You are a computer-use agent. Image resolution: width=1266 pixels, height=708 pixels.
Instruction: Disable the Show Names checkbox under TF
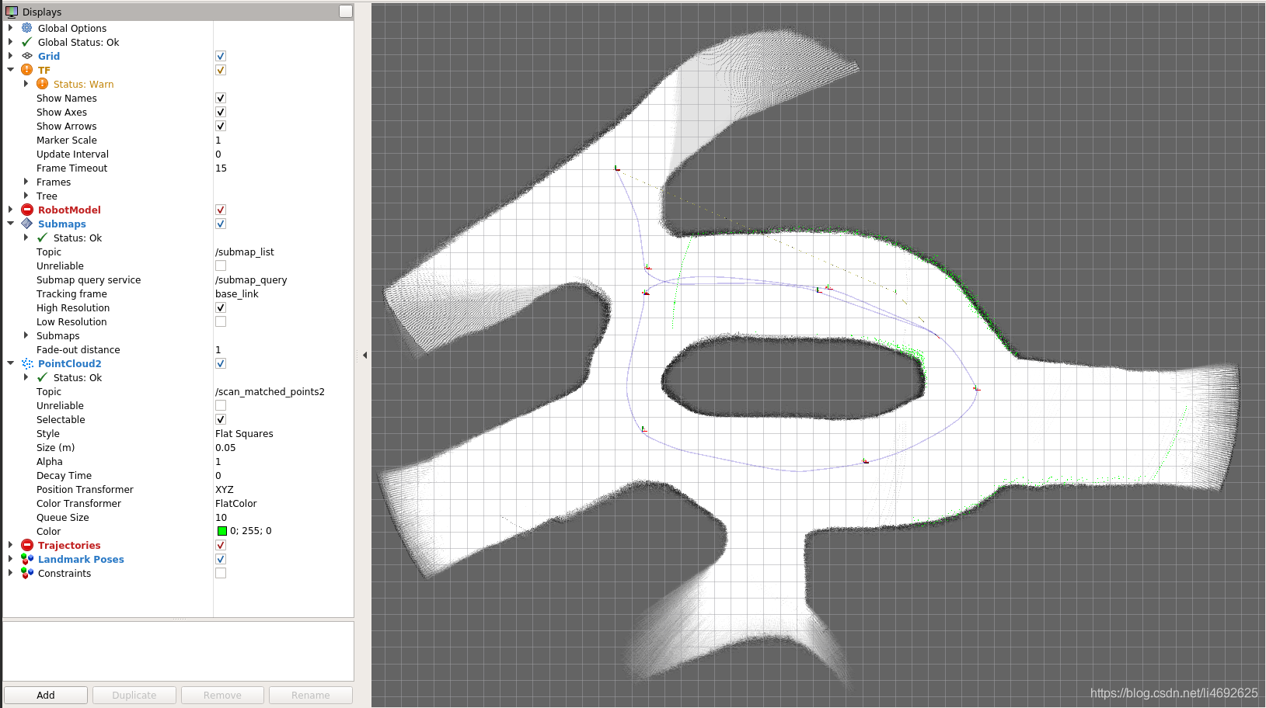click(x=220, y=98)
